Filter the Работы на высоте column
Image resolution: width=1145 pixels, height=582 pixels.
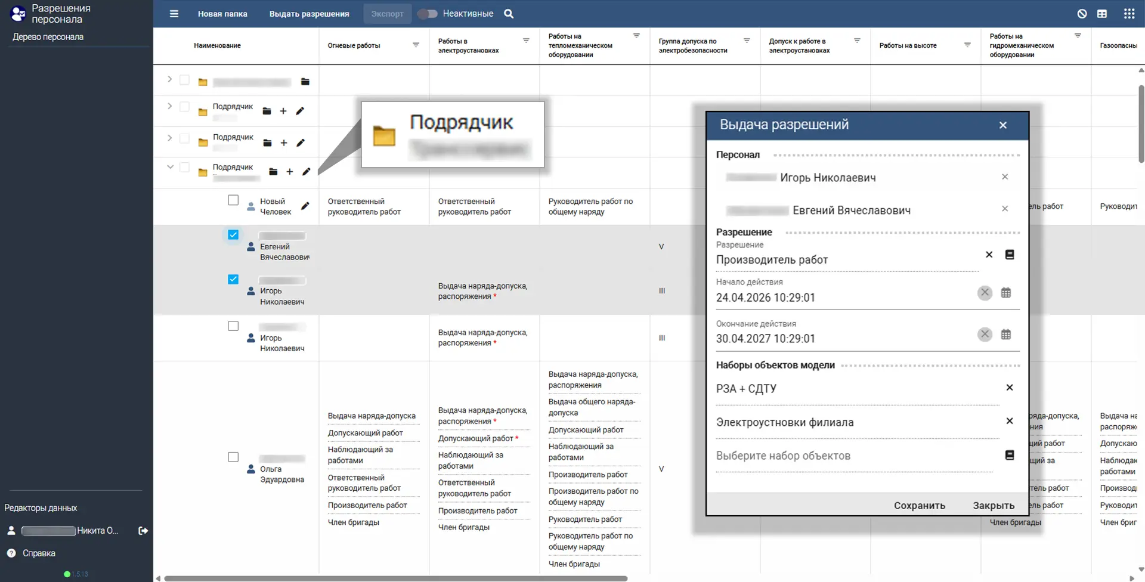point(967,45)
